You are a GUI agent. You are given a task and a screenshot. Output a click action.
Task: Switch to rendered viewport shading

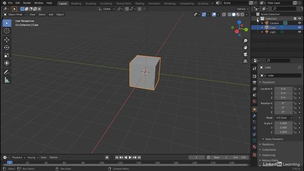point(242,15)
